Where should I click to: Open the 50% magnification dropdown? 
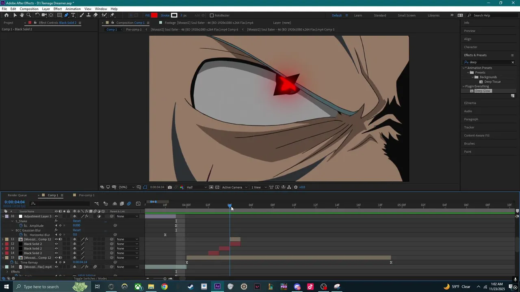coord(126,187)
